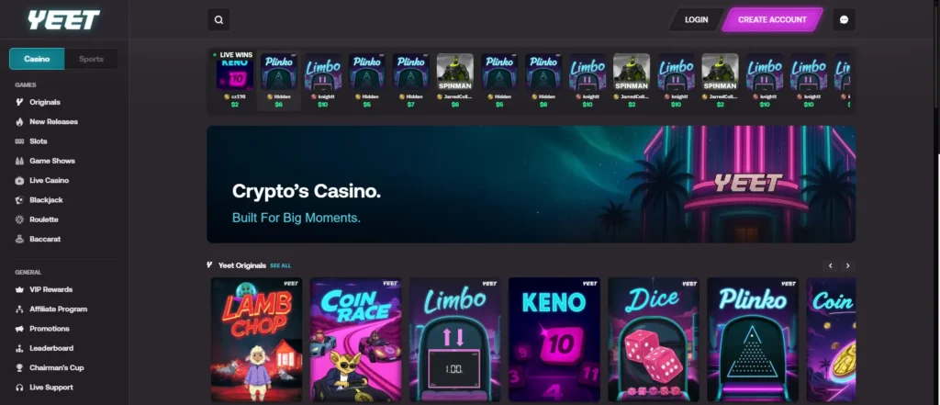This screenshot has height=405, width=940.
Task: Open the chat bubble icon
Action: coord(845,20)
